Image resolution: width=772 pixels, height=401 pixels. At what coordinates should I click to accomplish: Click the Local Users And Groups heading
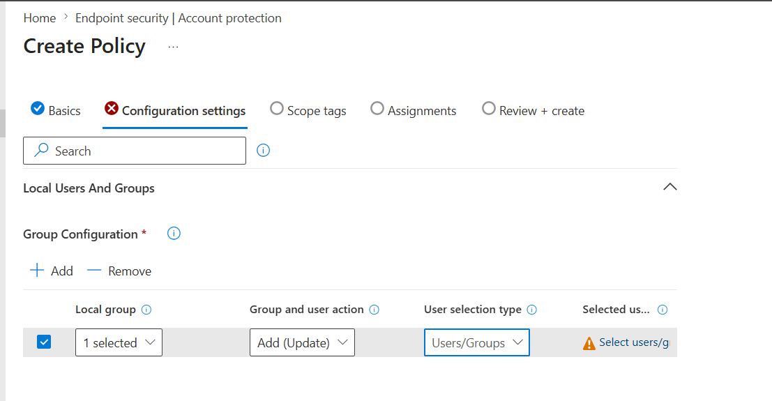click(x=89, y=188)
